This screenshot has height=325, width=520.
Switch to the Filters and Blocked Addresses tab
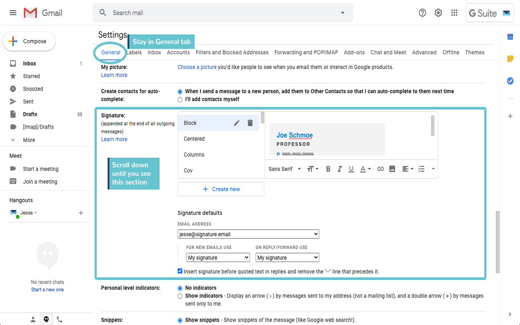point(232,52)
